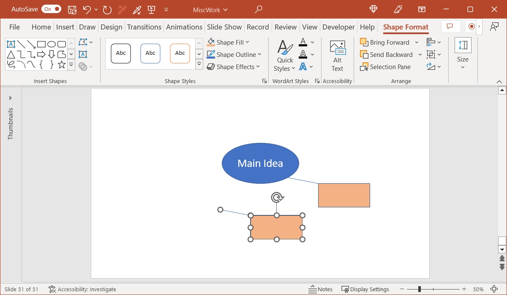Run Accessibility: Investigate from the status bar
Screen dimensions: 507x295
pyautogui.click(x=82, y=289)
